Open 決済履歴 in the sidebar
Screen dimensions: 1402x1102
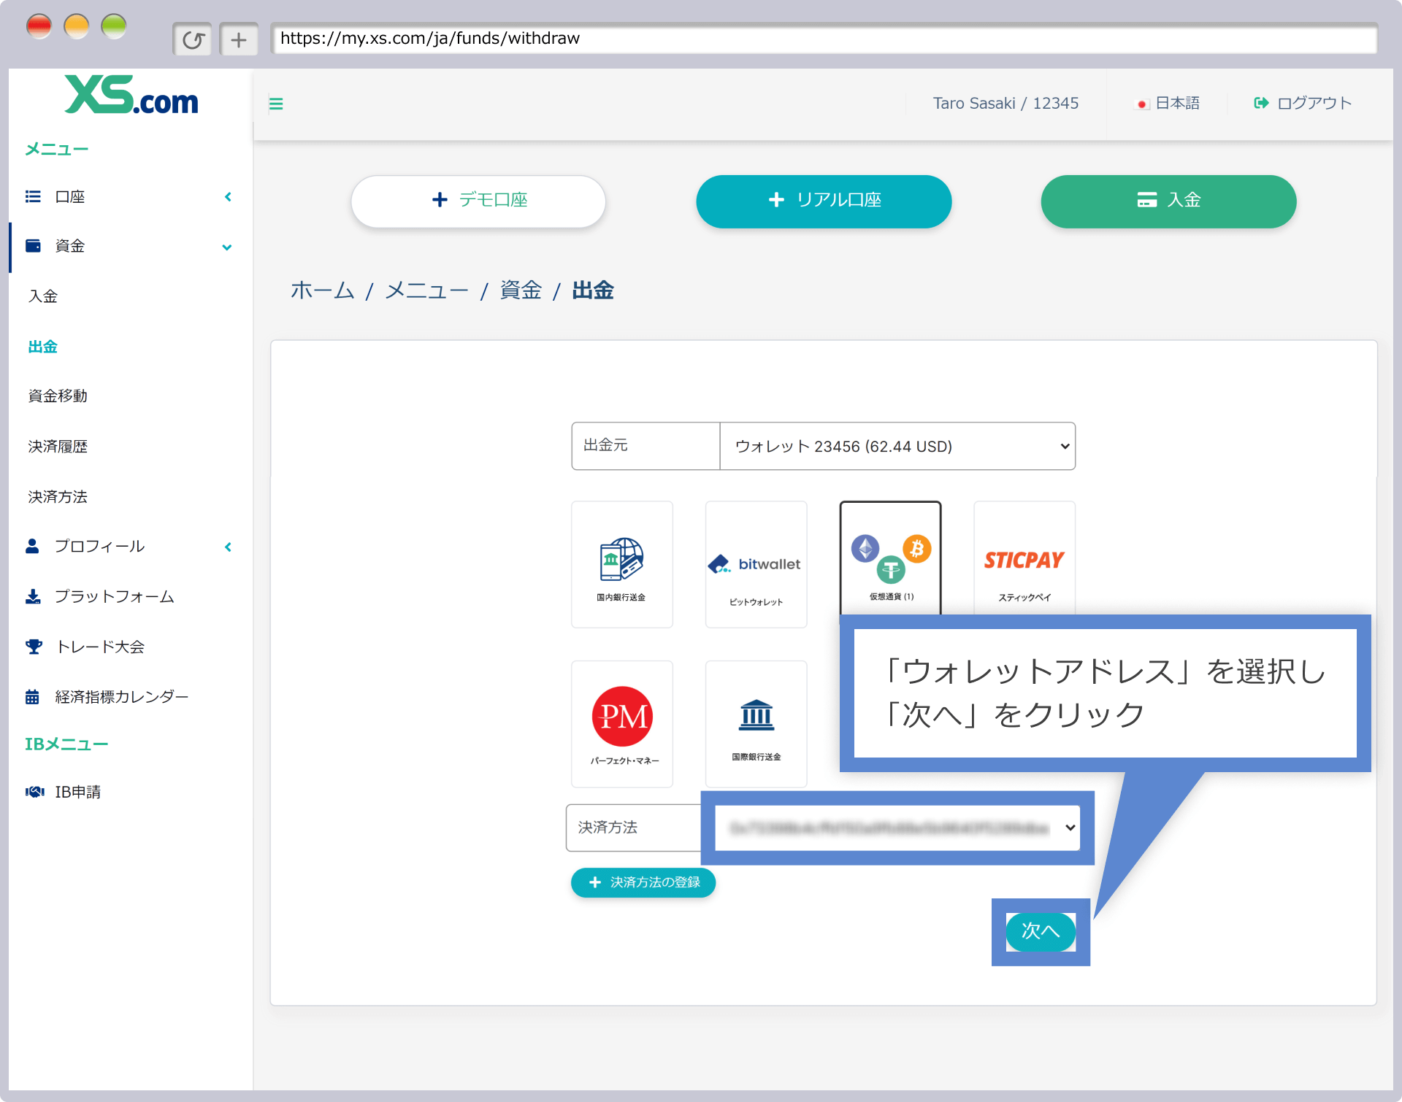[58, 447]
